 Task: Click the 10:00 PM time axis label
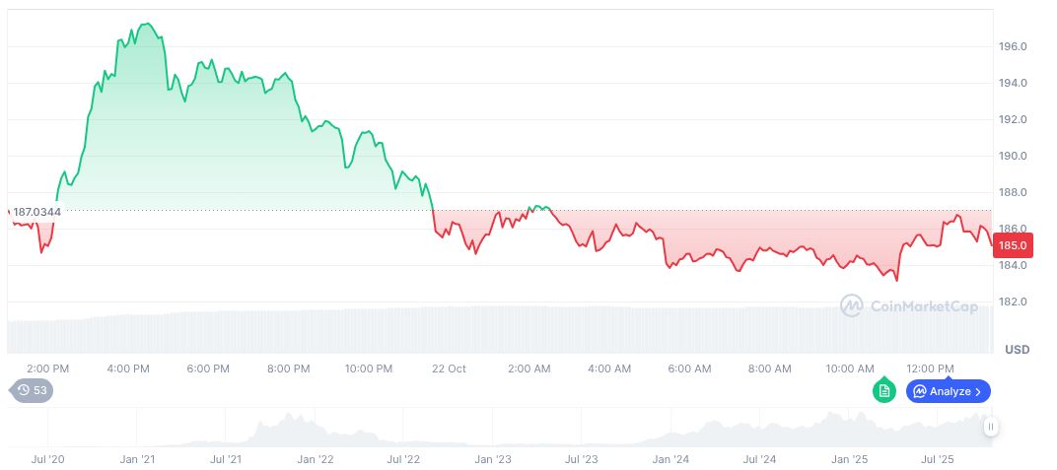pyautogui.click(x=369, y=369)
